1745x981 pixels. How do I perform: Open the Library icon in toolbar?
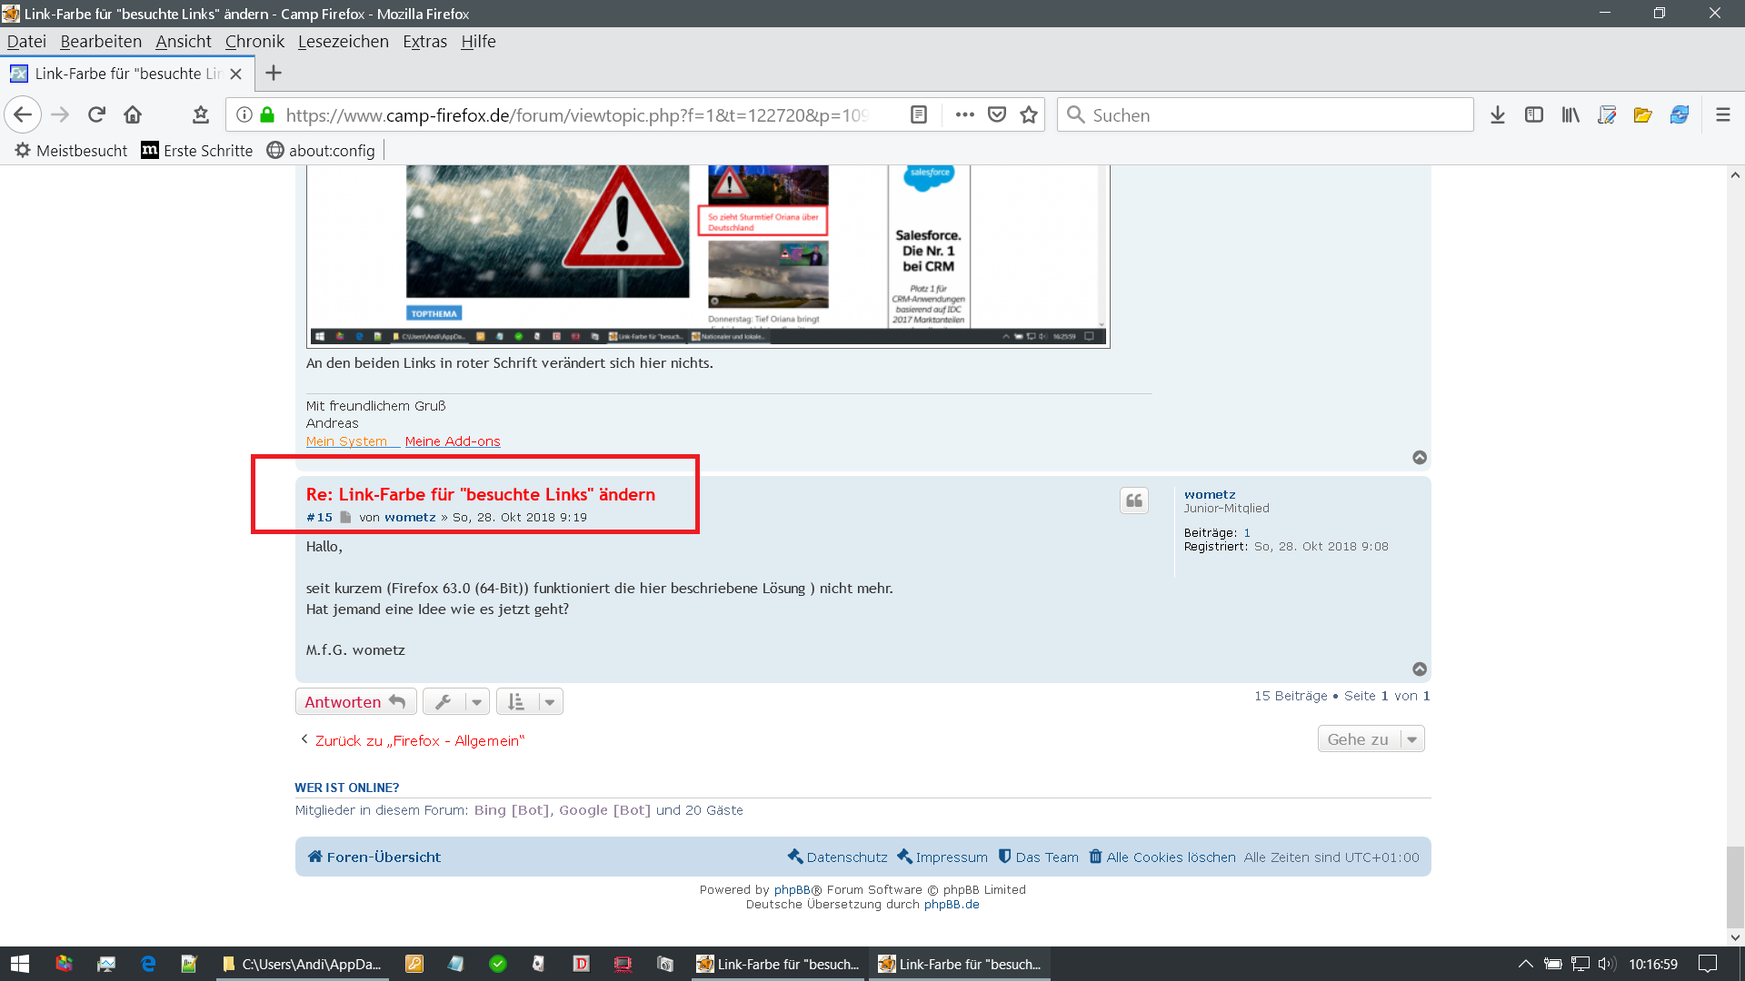pos(1570,114)
